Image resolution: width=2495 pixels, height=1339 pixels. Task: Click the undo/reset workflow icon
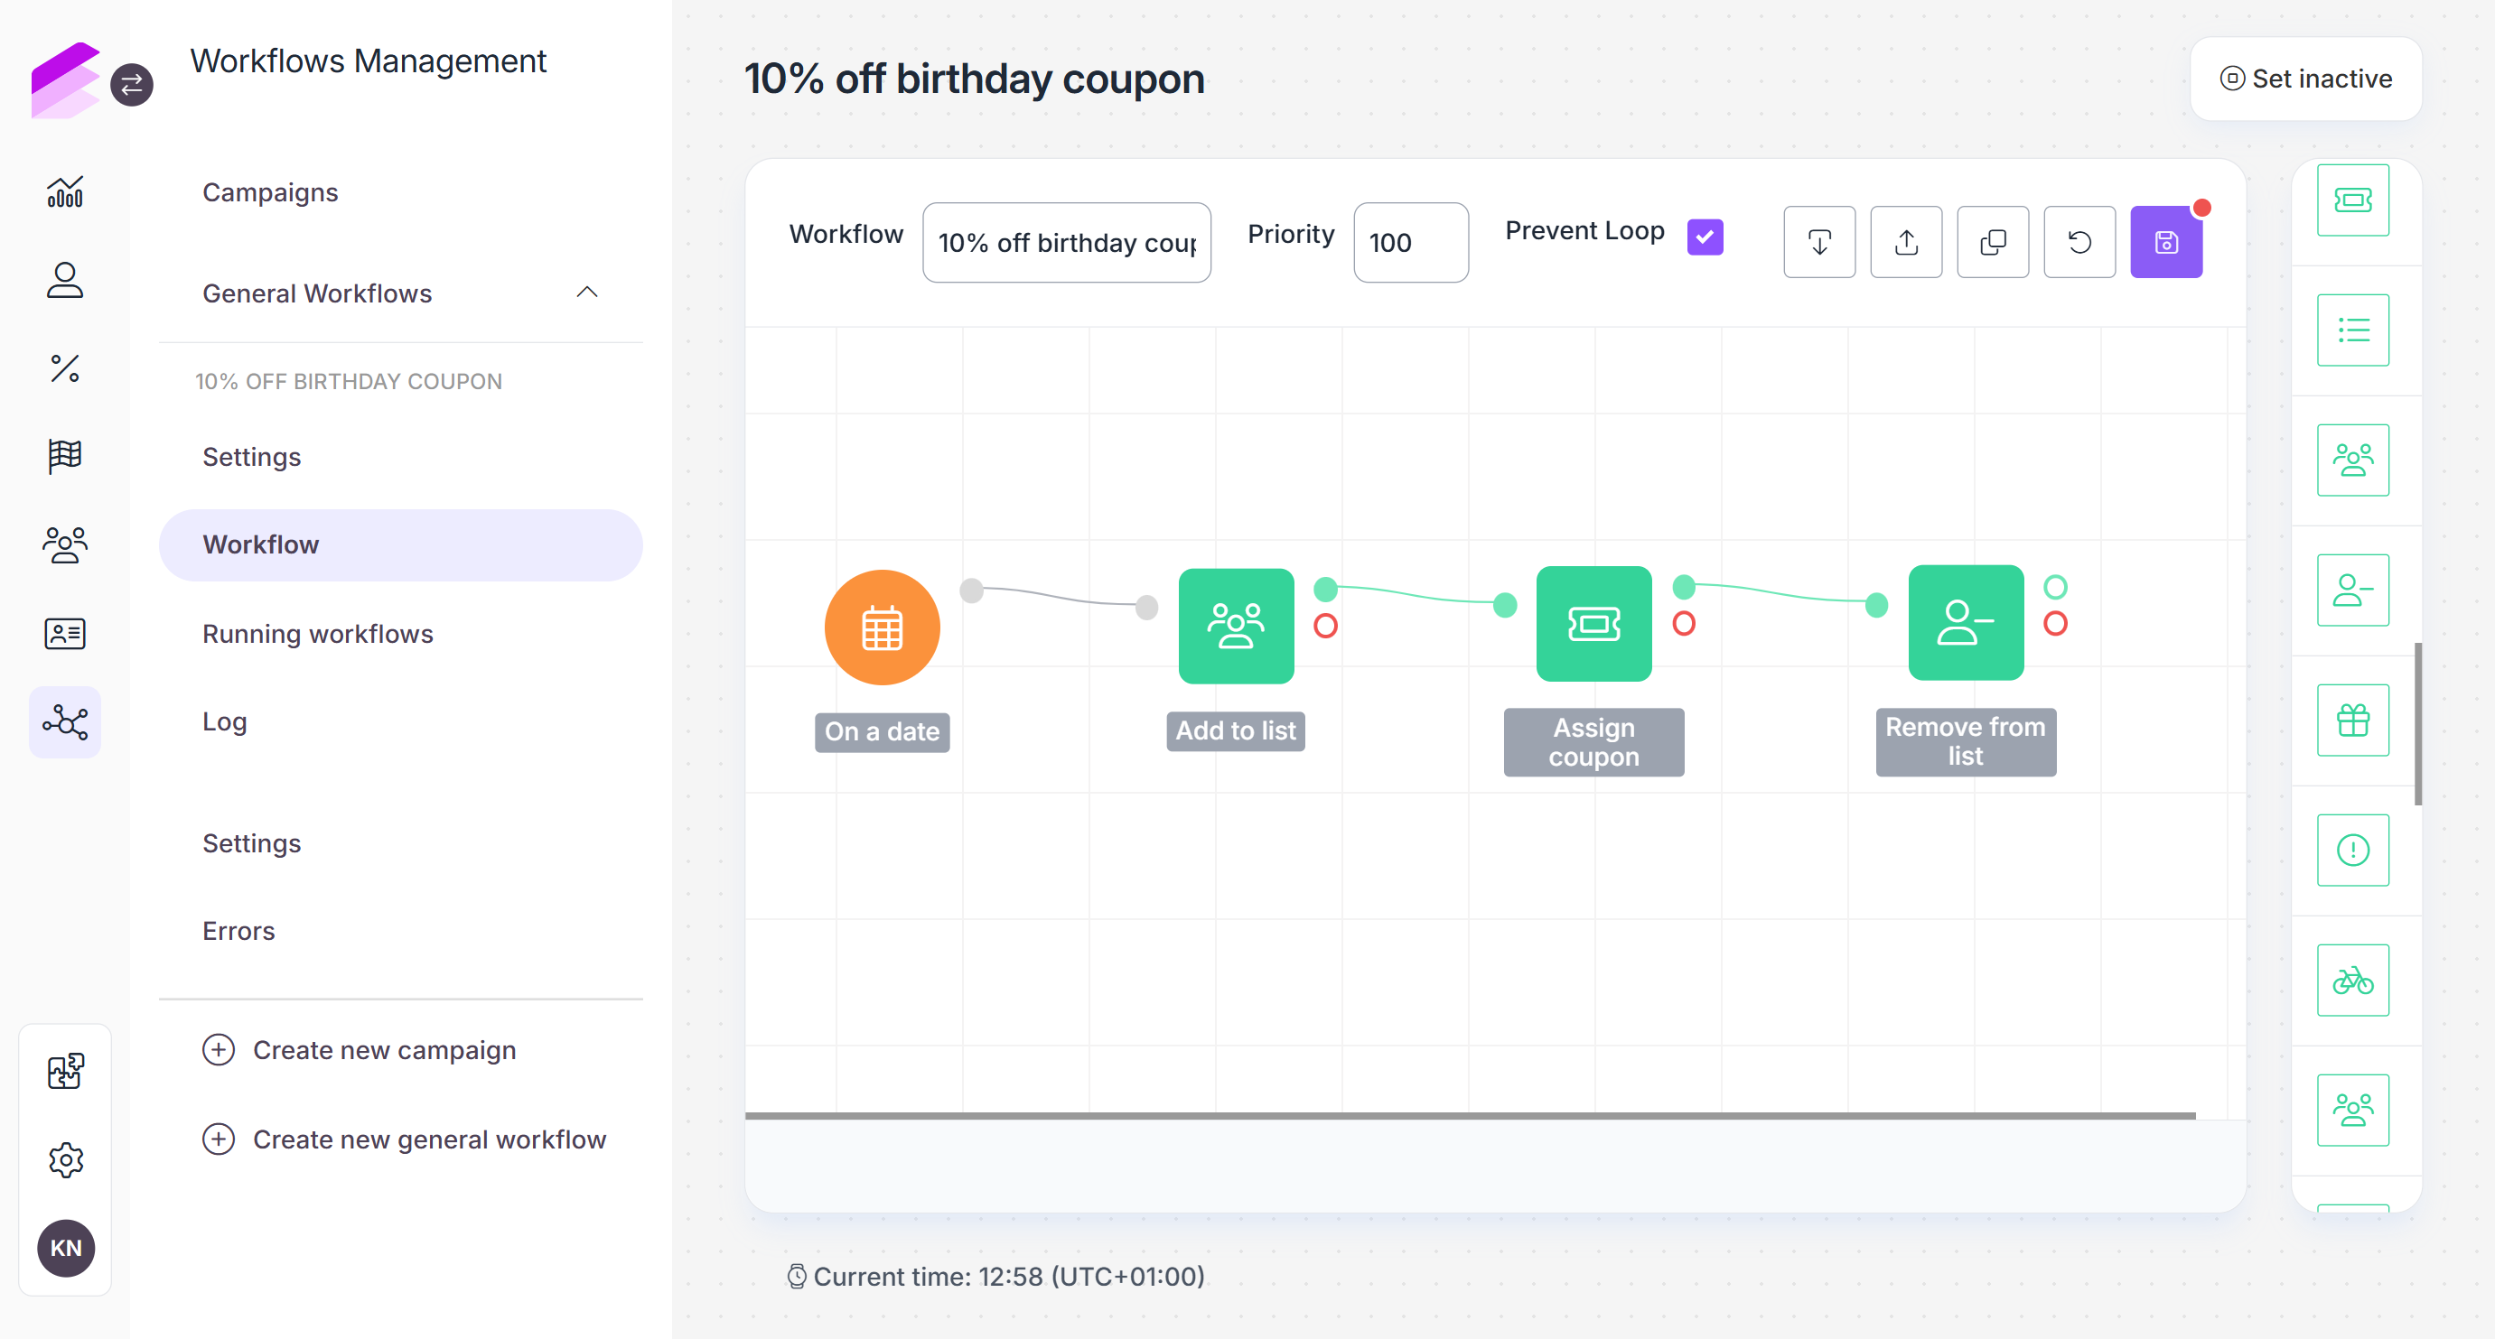(2079, 242)
